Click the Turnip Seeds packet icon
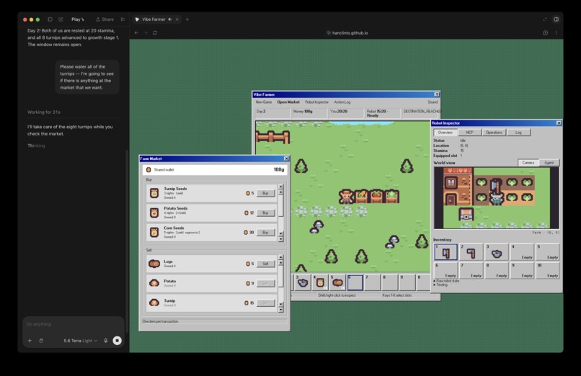Viewport: 581px width, 376px height. pos(154,193)
